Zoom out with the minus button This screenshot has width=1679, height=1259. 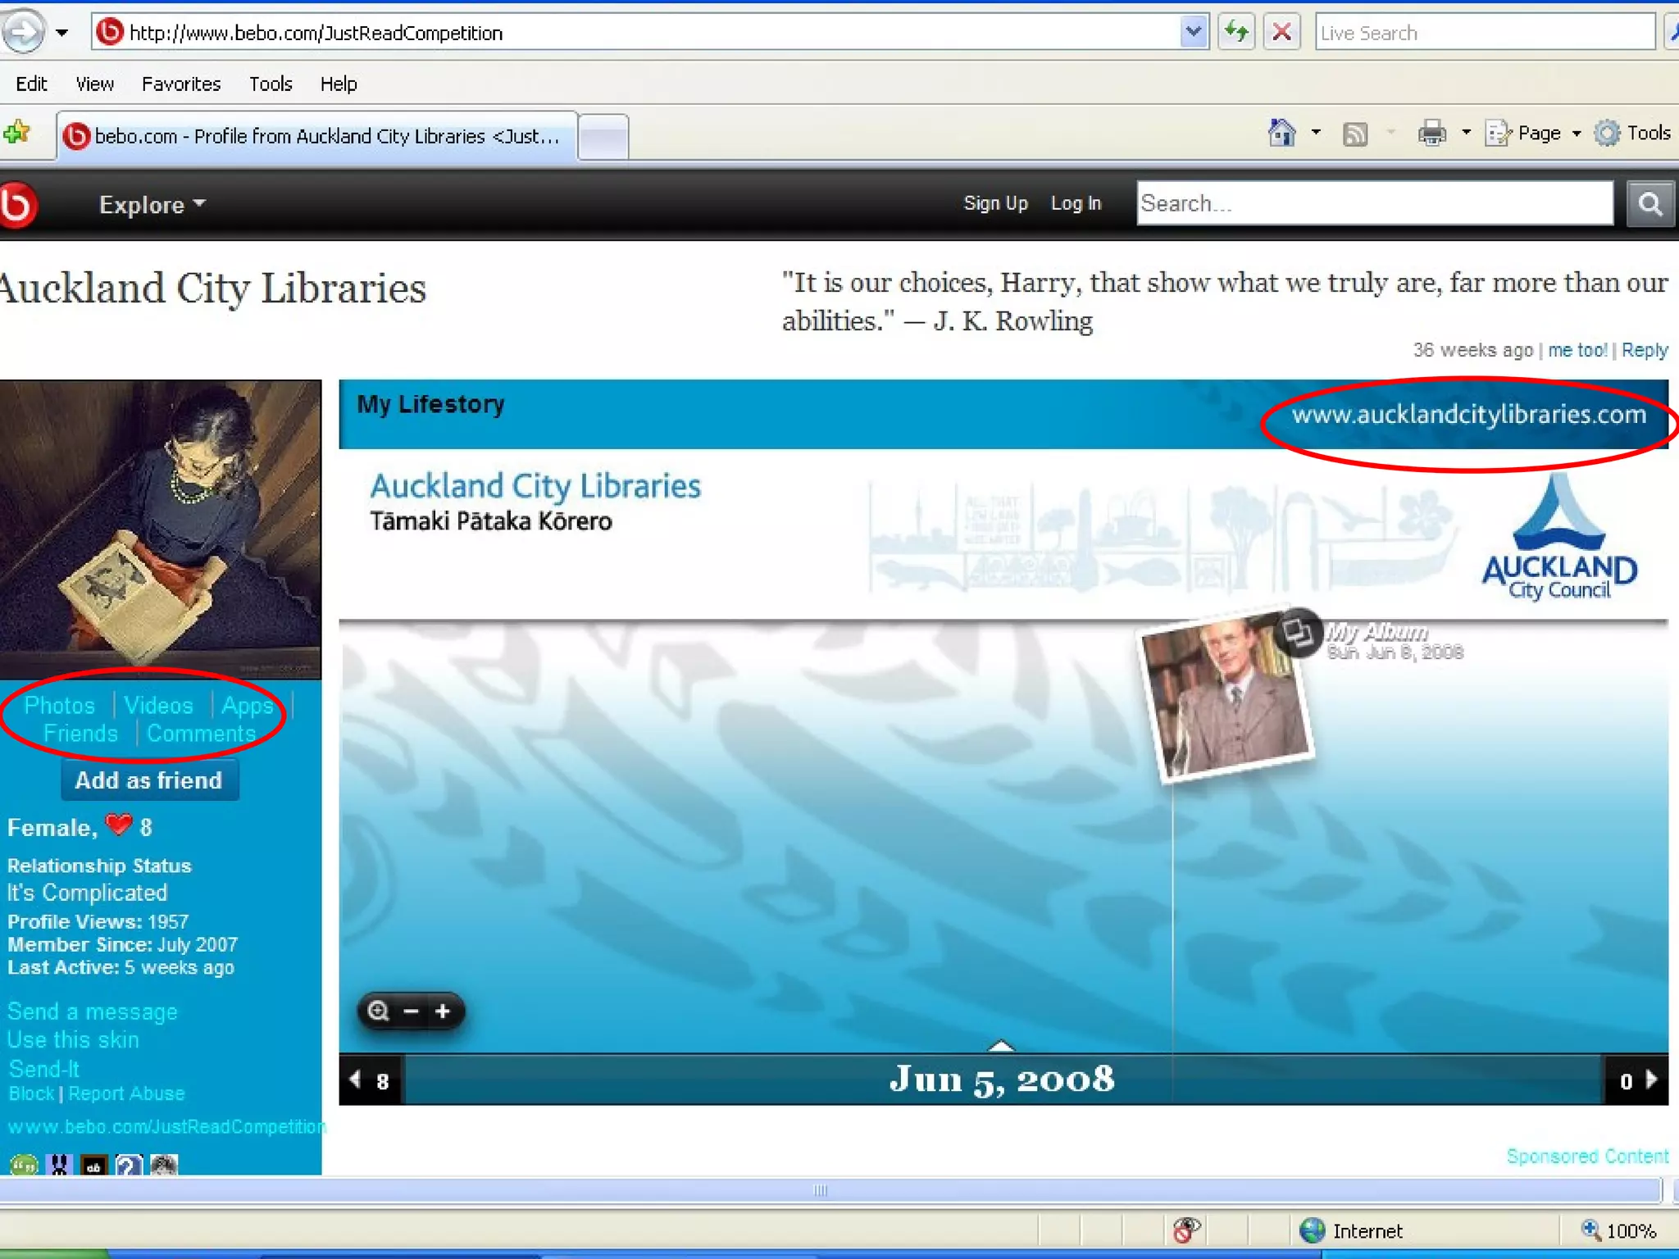tap(412, 1011)
